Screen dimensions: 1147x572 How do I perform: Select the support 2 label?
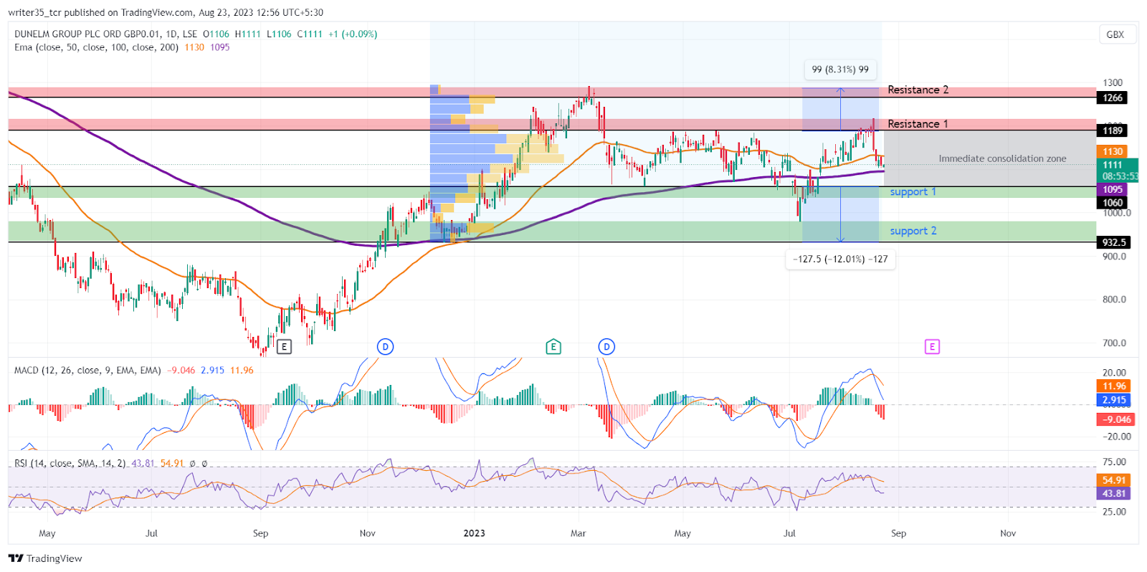click(913, 231)
